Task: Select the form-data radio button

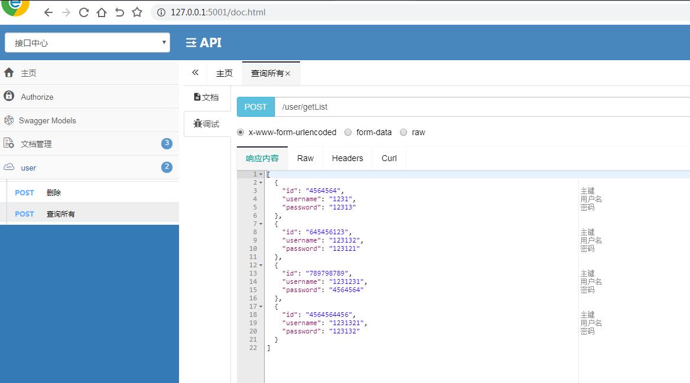Action: [347, 132]
